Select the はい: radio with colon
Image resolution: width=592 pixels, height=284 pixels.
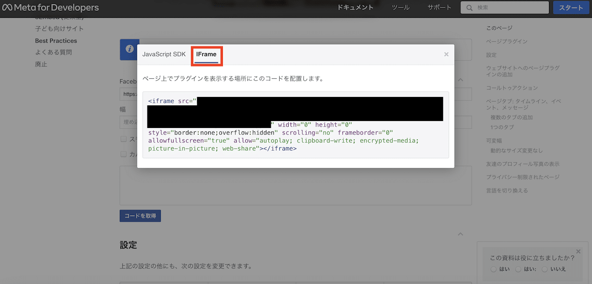pos(518,269)
